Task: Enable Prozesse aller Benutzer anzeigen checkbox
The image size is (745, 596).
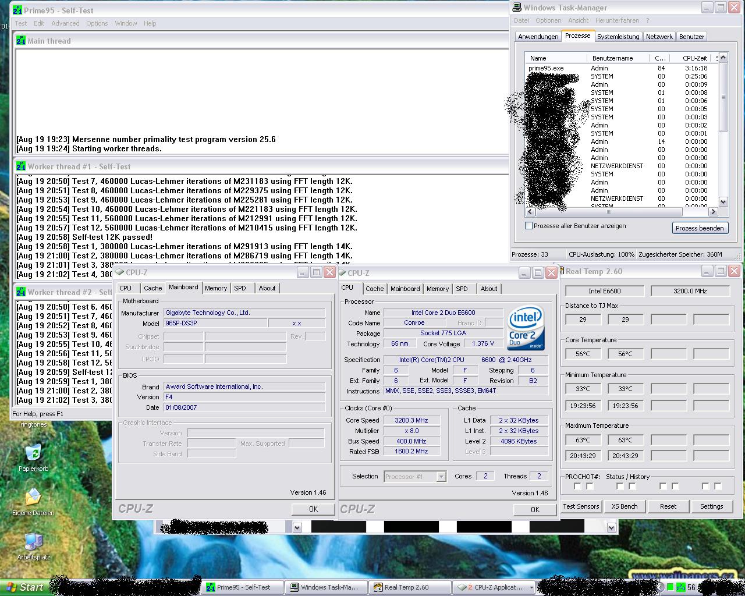Action: pyautogui.click(x=528, y=226)
